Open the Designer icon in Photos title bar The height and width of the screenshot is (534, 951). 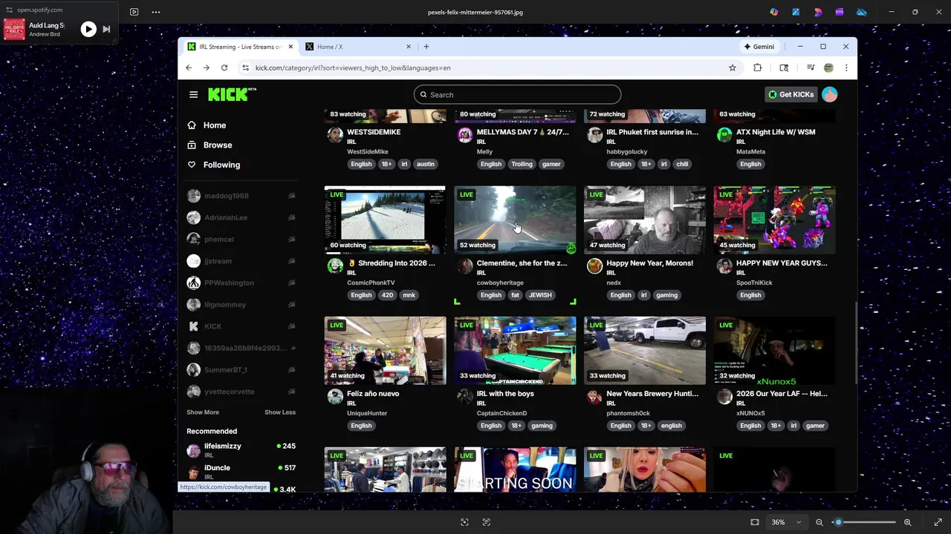[818, 12]
